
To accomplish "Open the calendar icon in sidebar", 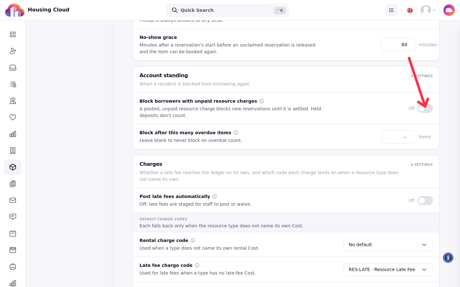I will point(13,233).
